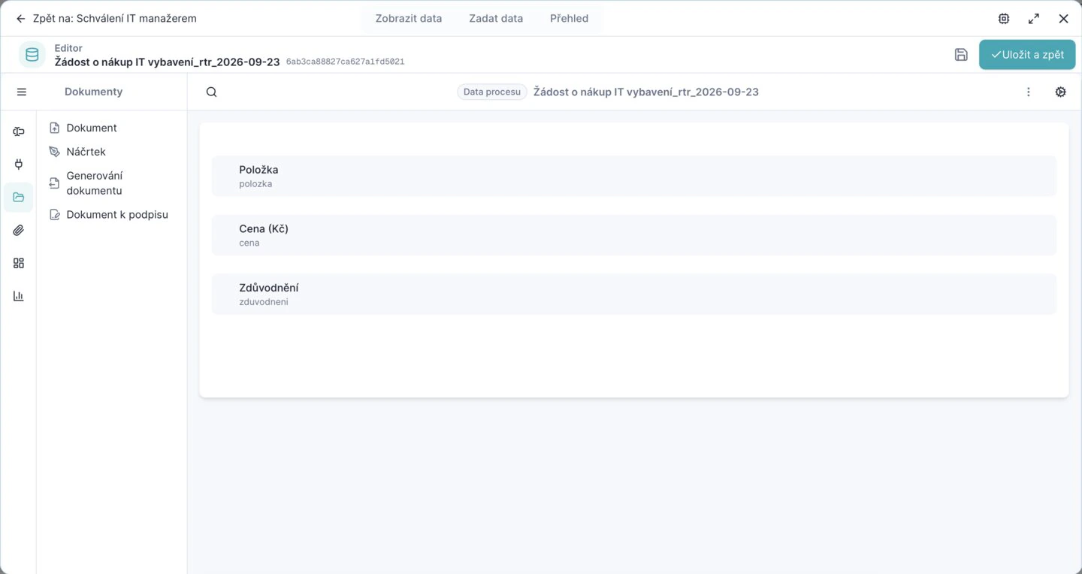Click the Dokumenty panel heading
The height and width of the screenshot is (574, 1082).
point(93,92)
